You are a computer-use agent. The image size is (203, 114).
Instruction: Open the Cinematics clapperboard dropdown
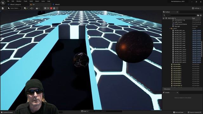coord(37,8)
